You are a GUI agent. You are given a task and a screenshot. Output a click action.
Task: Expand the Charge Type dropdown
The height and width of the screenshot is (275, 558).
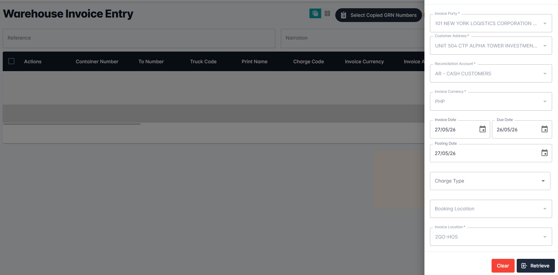pyautogui.click(x=490, y=181)
